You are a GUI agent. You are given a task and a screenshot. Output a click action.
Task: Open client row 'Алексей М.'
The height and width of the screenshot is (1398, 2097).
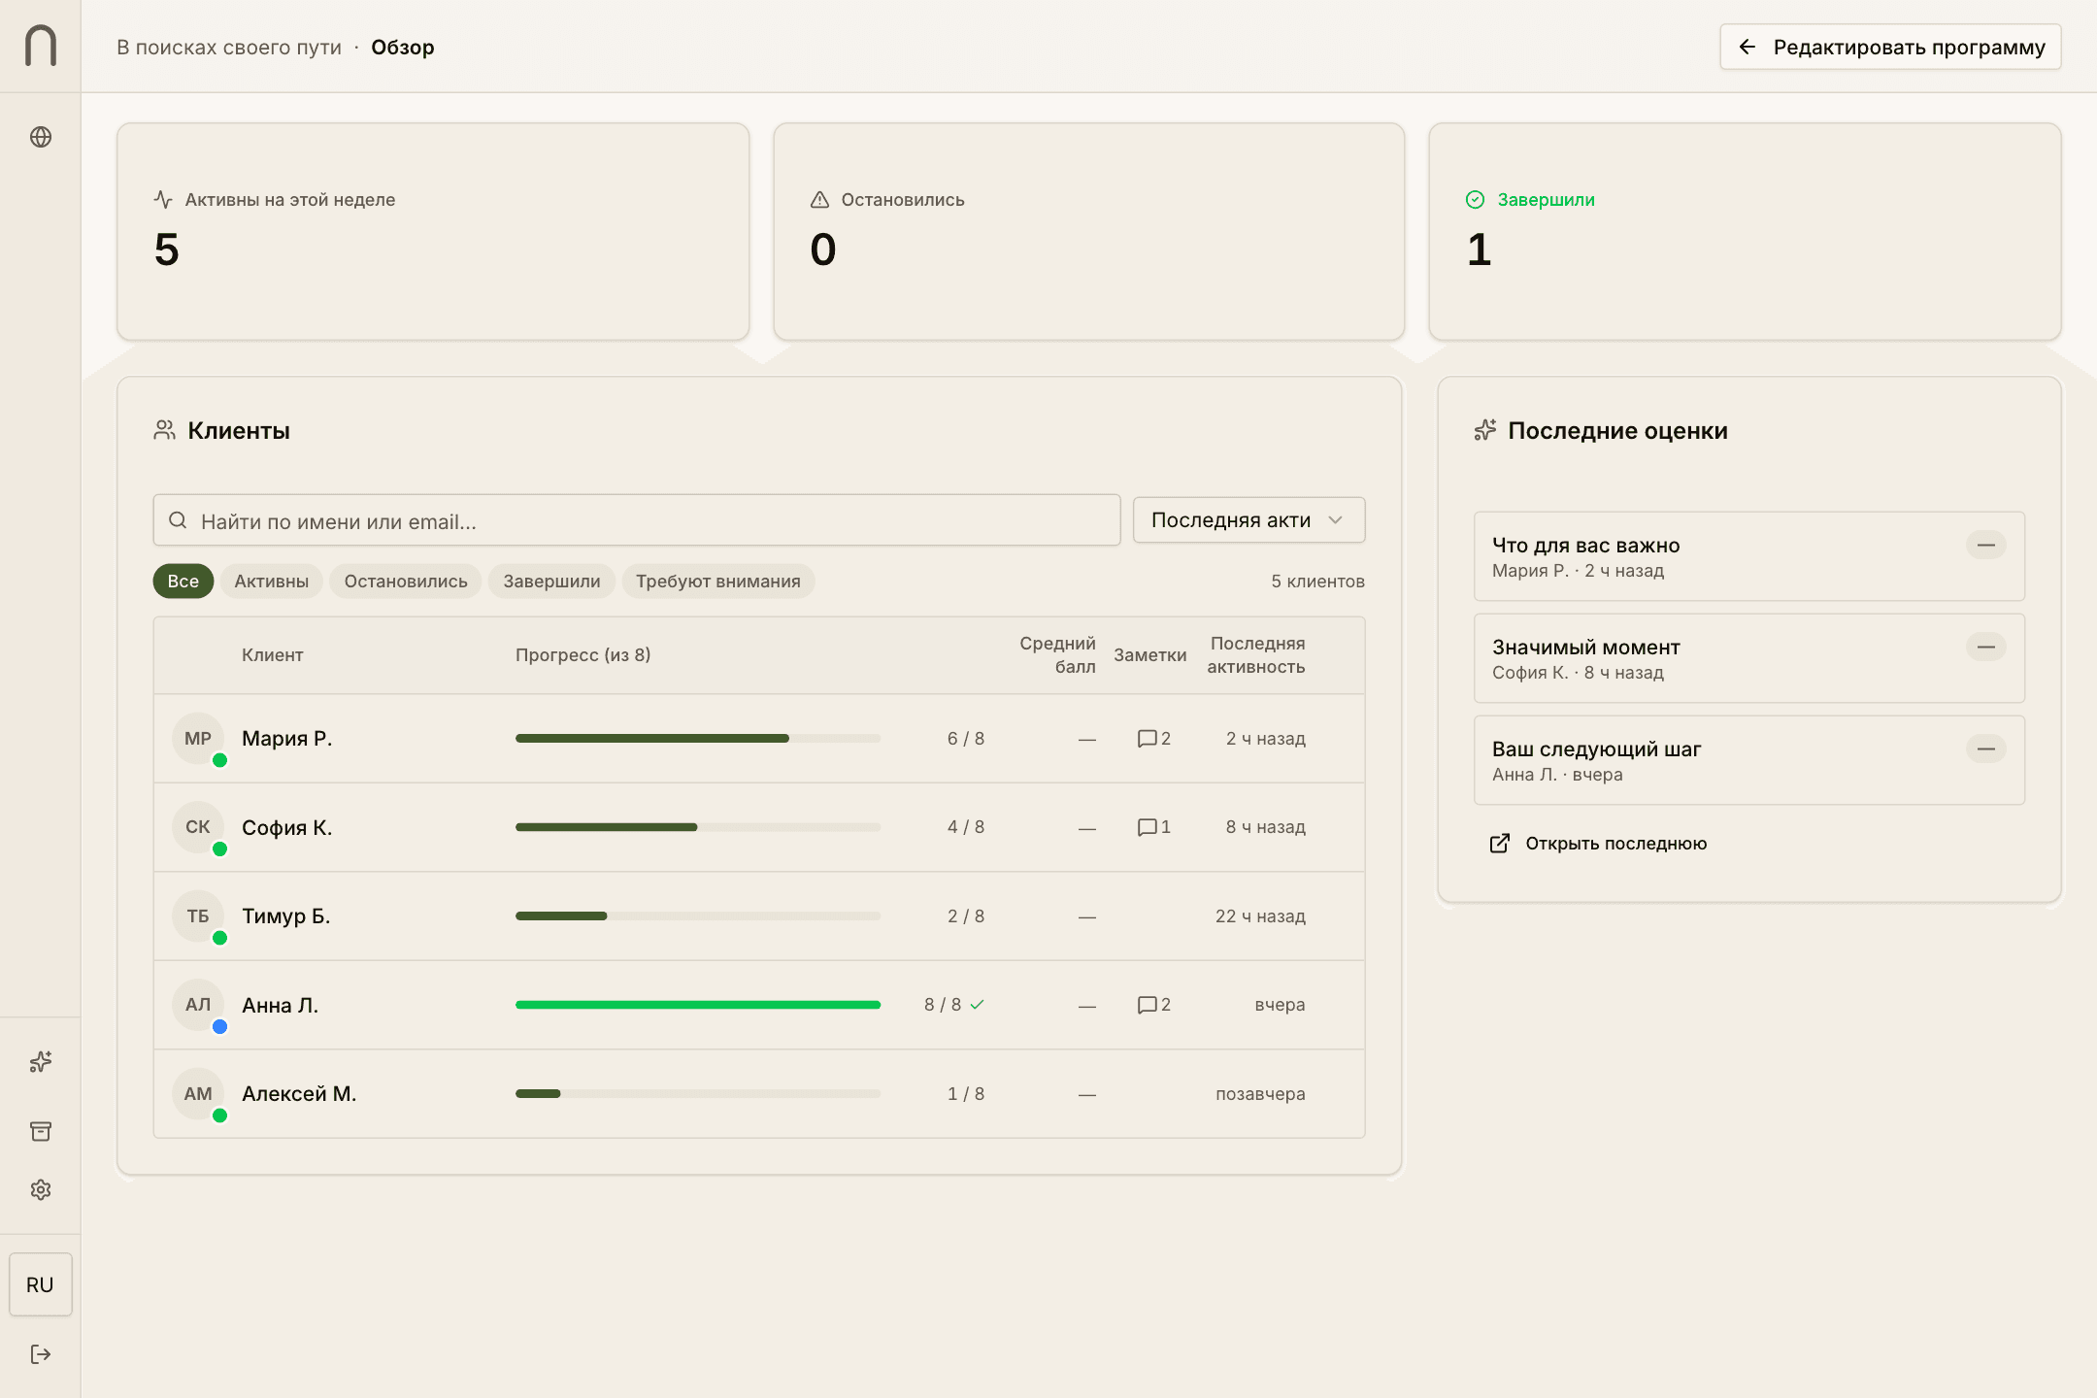pos(759,1094)
